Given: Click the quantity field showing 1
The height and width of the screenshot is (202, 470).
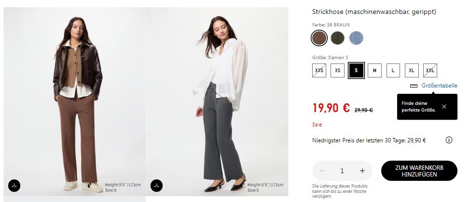Looking at the screenshot, I should point(342,171).
